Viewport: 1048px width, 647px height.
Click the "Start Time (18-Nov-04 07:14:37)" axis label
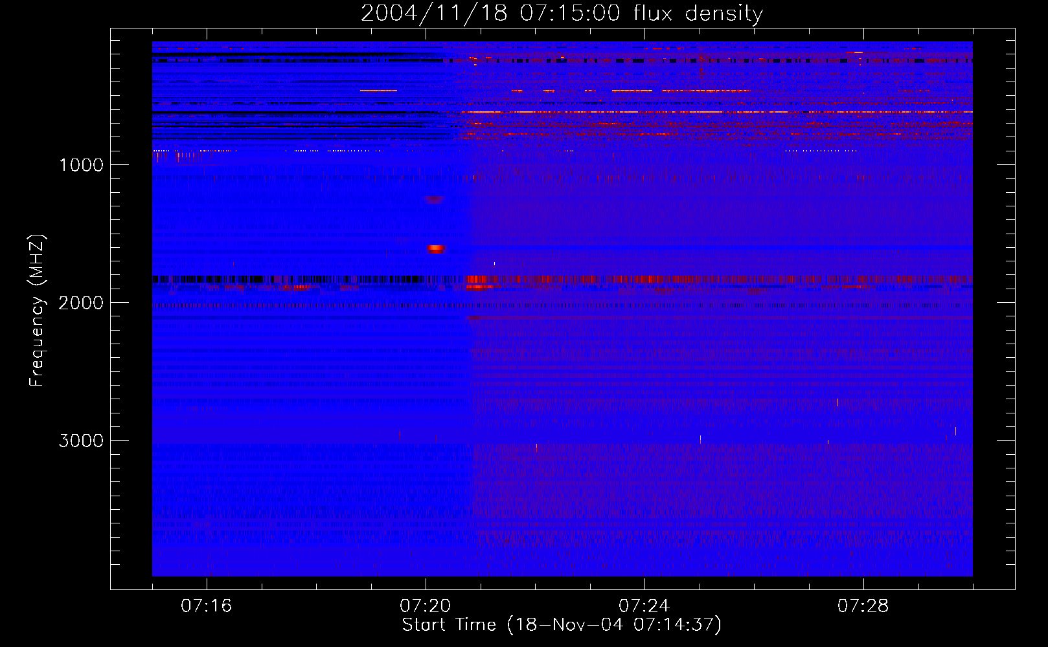coord(562,625)
